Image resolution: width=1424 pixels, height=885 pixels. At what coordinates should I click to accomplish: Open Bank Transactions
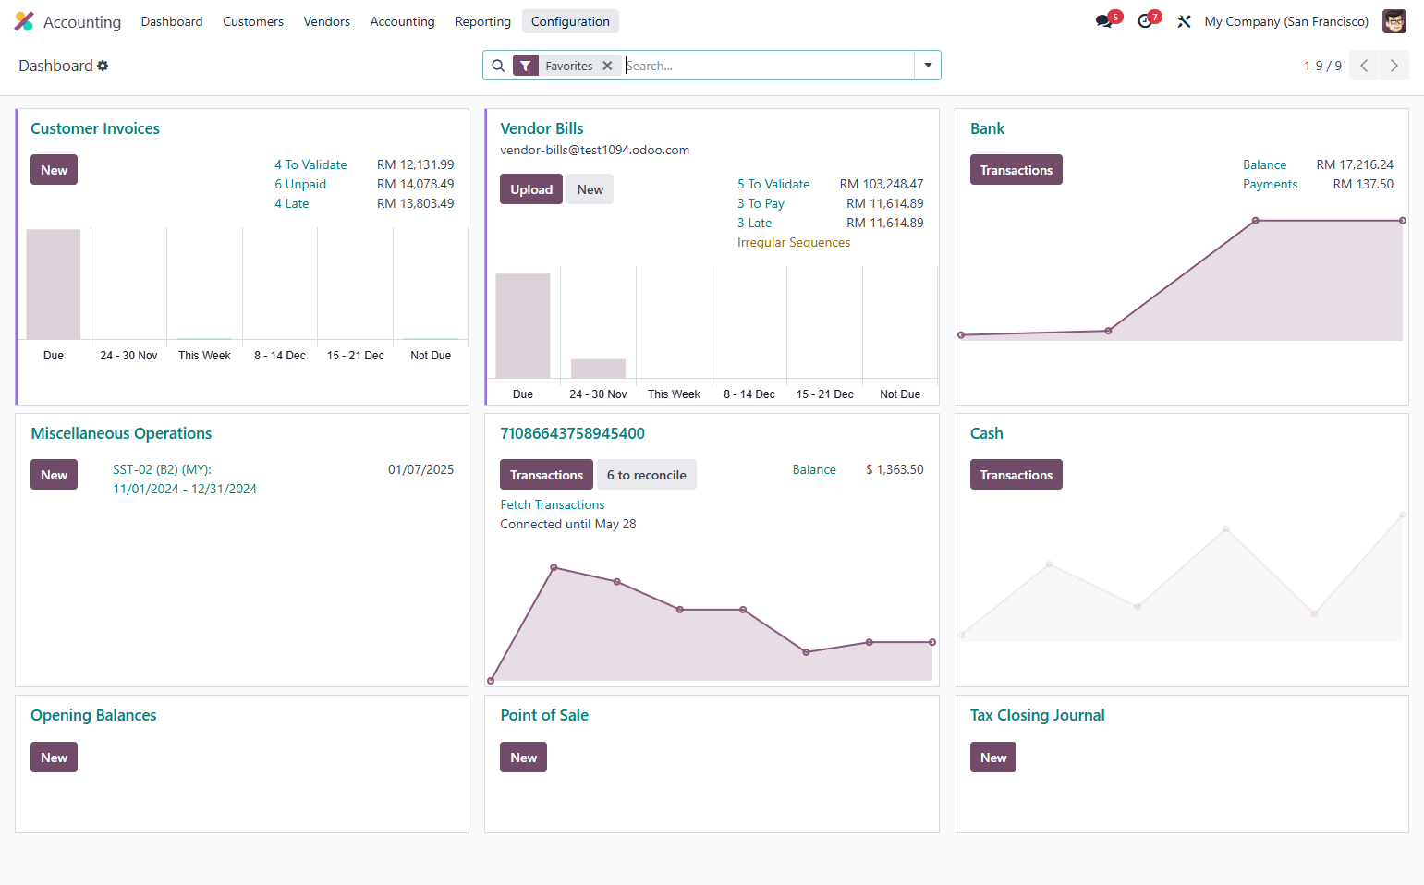tap(1016, 170)
